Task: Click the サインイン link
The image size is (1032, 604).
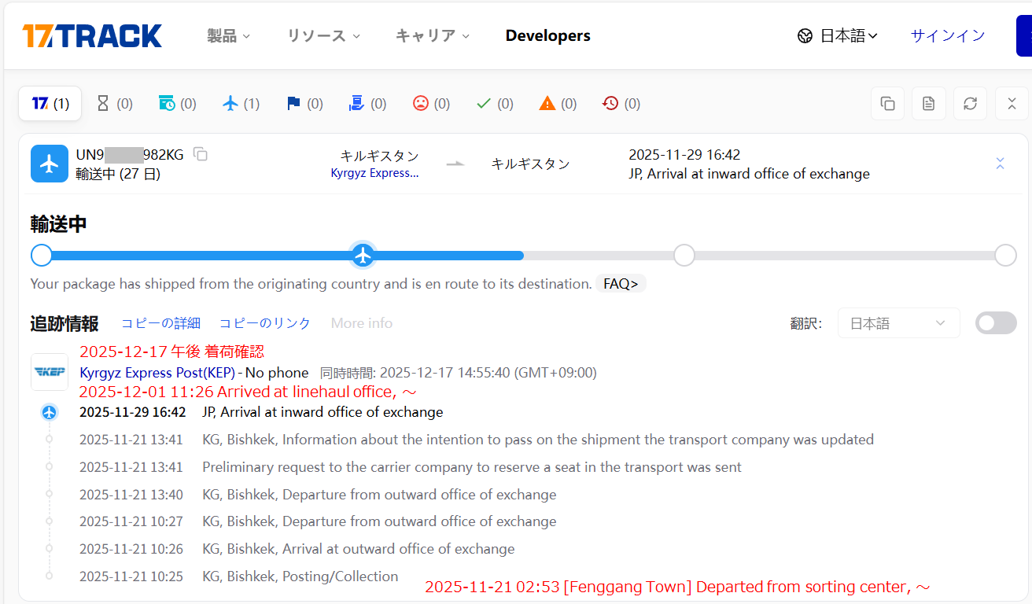Action: point(948,35)
